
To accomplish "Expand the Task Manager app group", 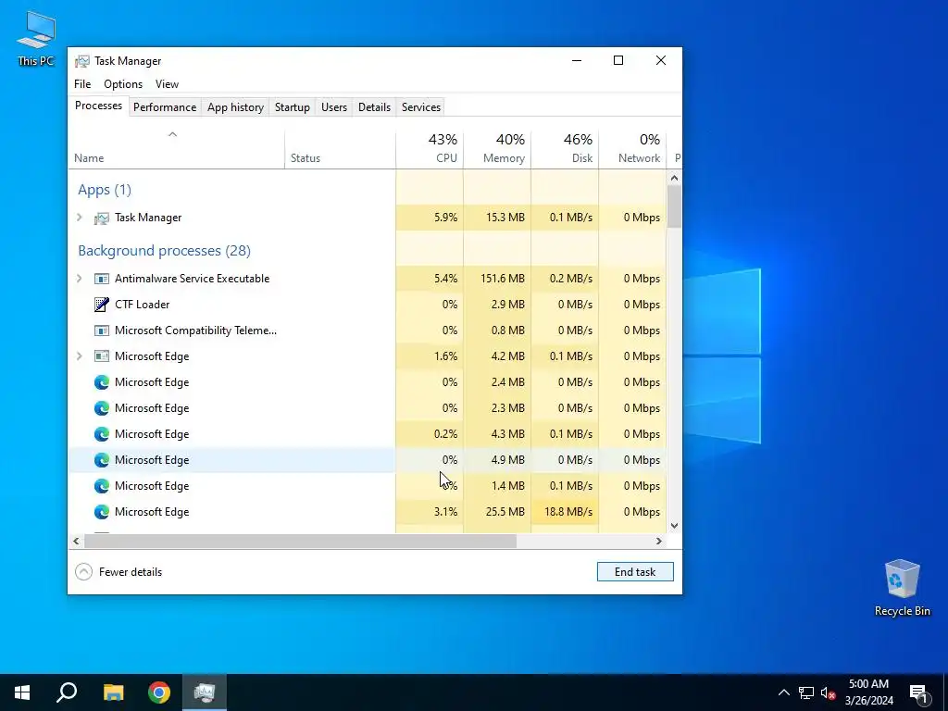I will 80,217.
